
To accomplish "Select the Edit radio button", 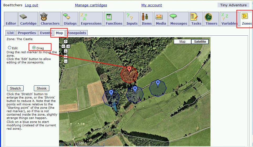I will tap(10, 48).
